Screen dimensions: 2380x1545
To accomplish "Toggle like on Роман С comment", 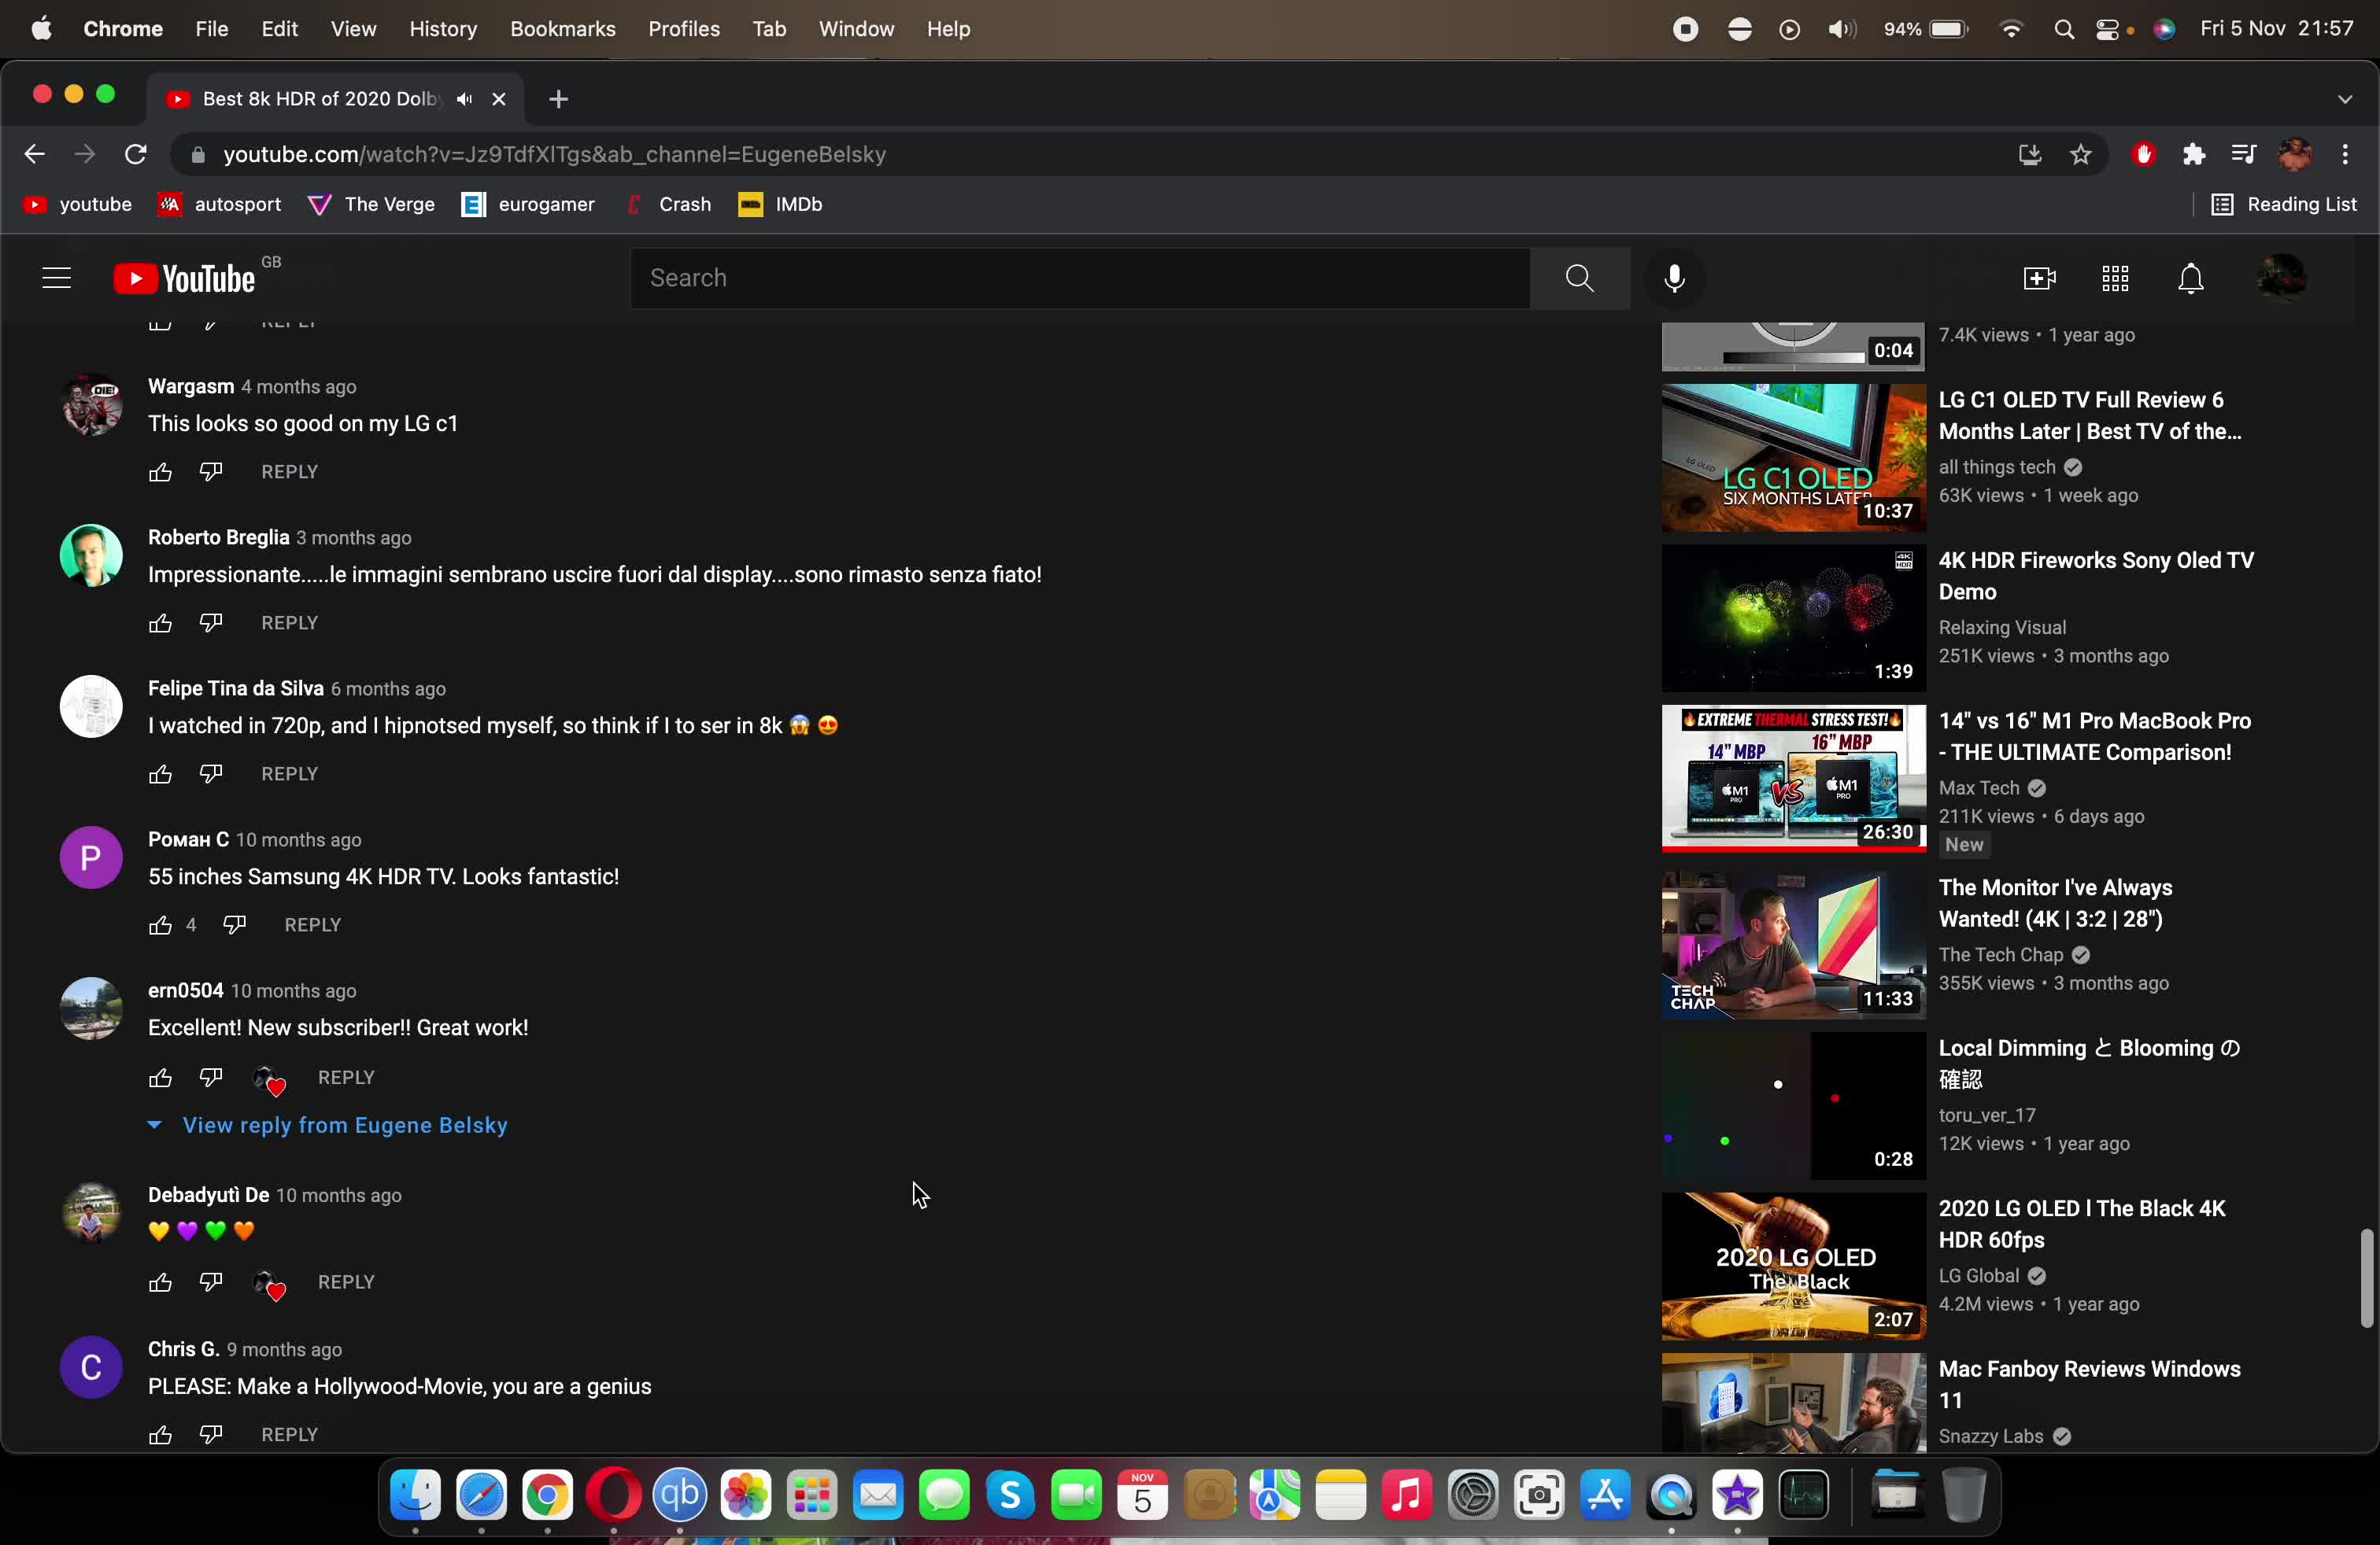I will pos(160,924).
